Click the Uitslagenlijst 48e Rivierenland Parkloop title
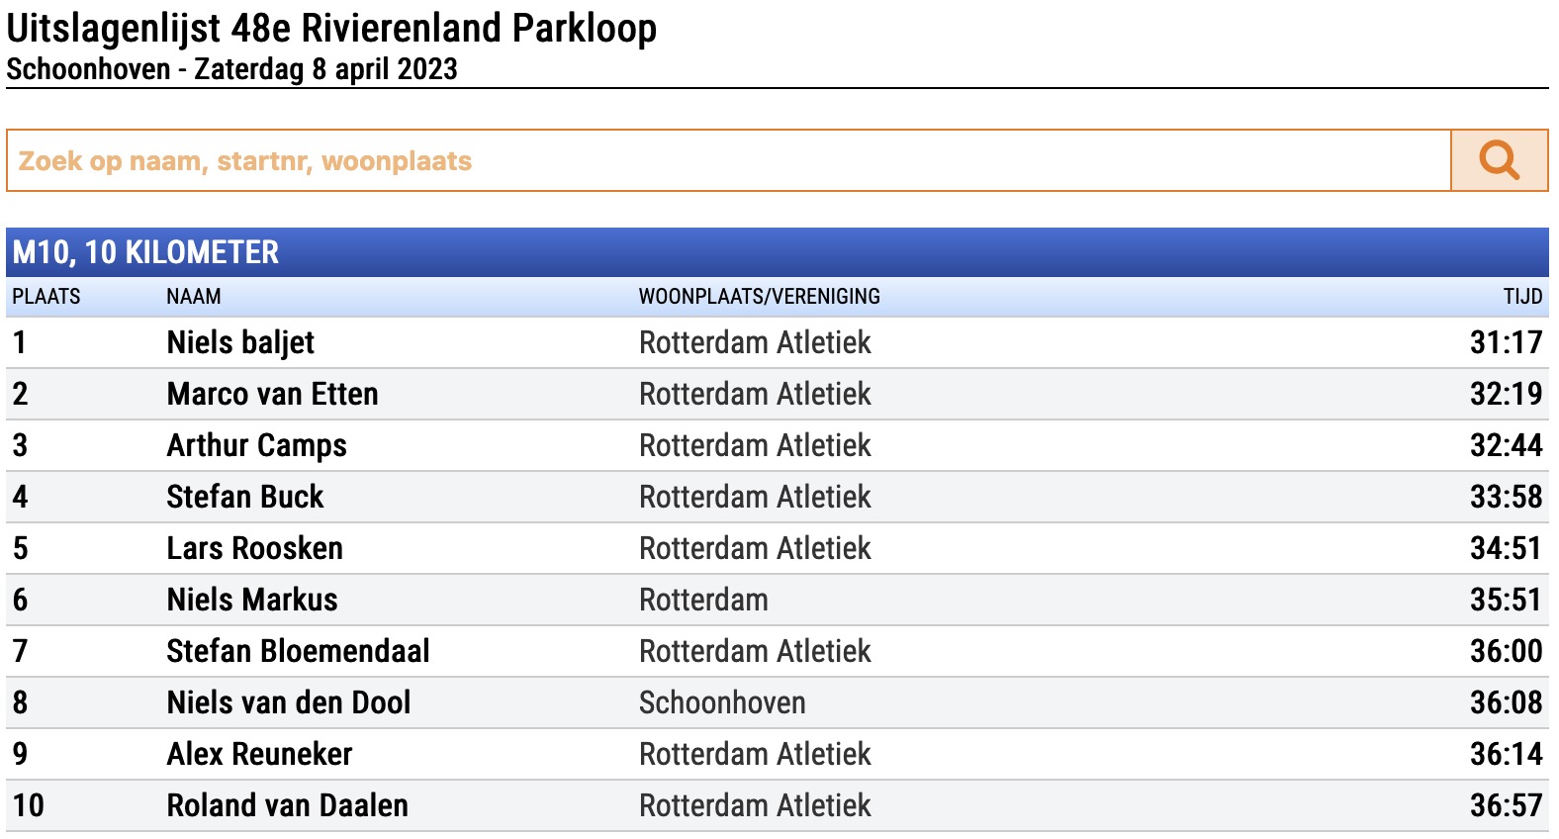This screenshot has width=1559, height=839. point(331,29)
